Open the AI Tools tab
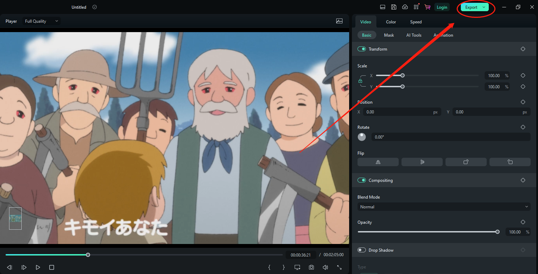This screenshot has width=538, height=274. (414, 35)
